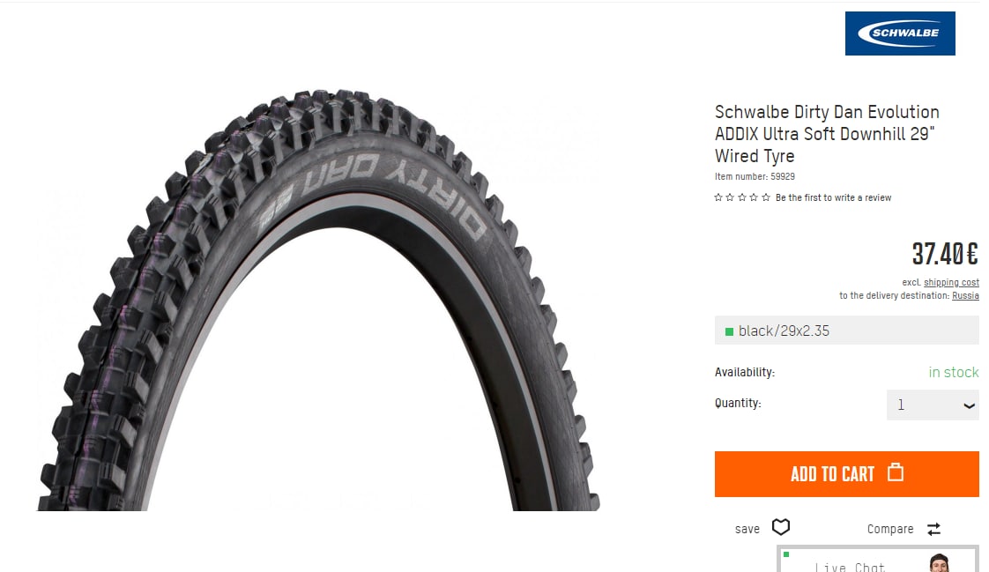Click the Schwalbe brand logo
This screenshot has height=572, width=989.
pos(900,33)
